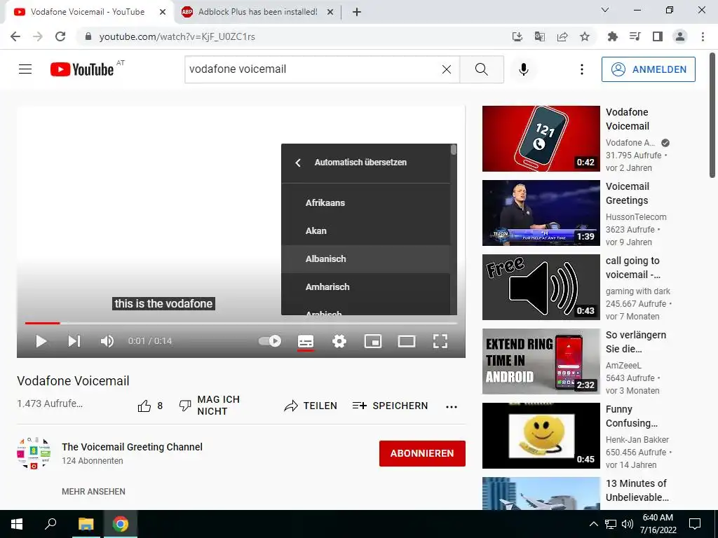Close the Adblock Plus tab
718x538 pixels.
tap(330, 13)
